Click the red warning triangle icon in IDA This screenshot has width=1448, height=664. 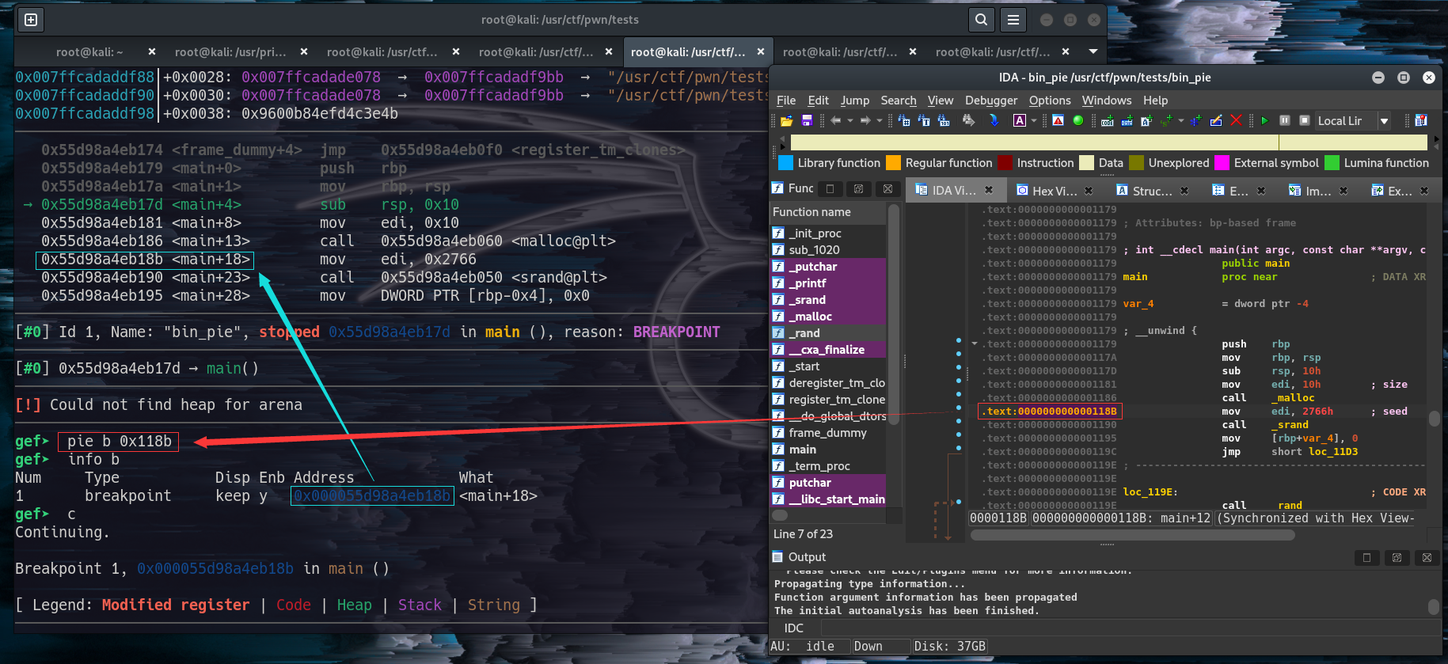coord(1058,120)
